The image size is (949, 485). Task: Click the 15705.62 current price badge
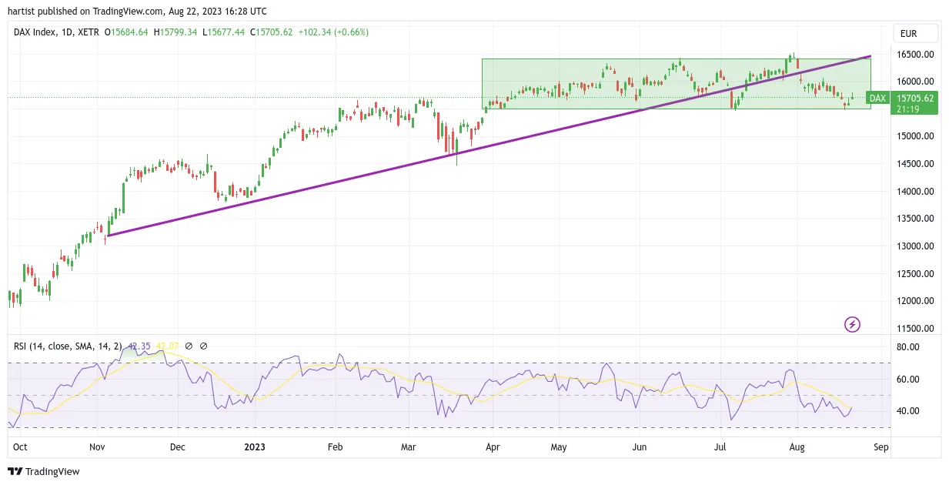coord(915,98)
